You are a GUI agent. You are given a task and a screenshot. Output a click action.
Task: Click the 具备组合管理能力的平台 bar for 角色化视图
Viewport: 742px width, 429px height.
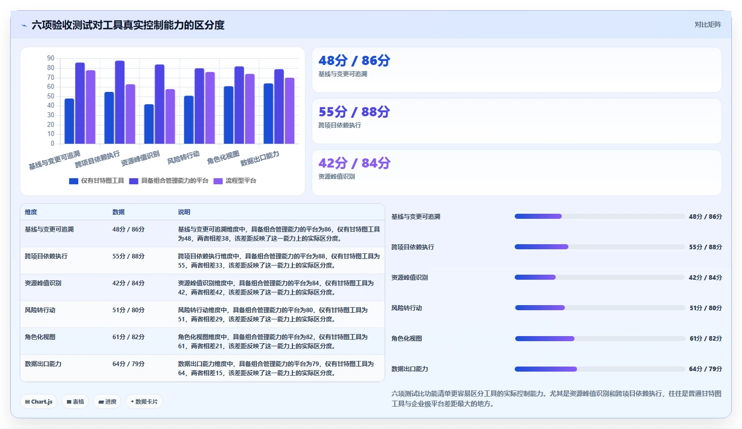tap(239, 105)
